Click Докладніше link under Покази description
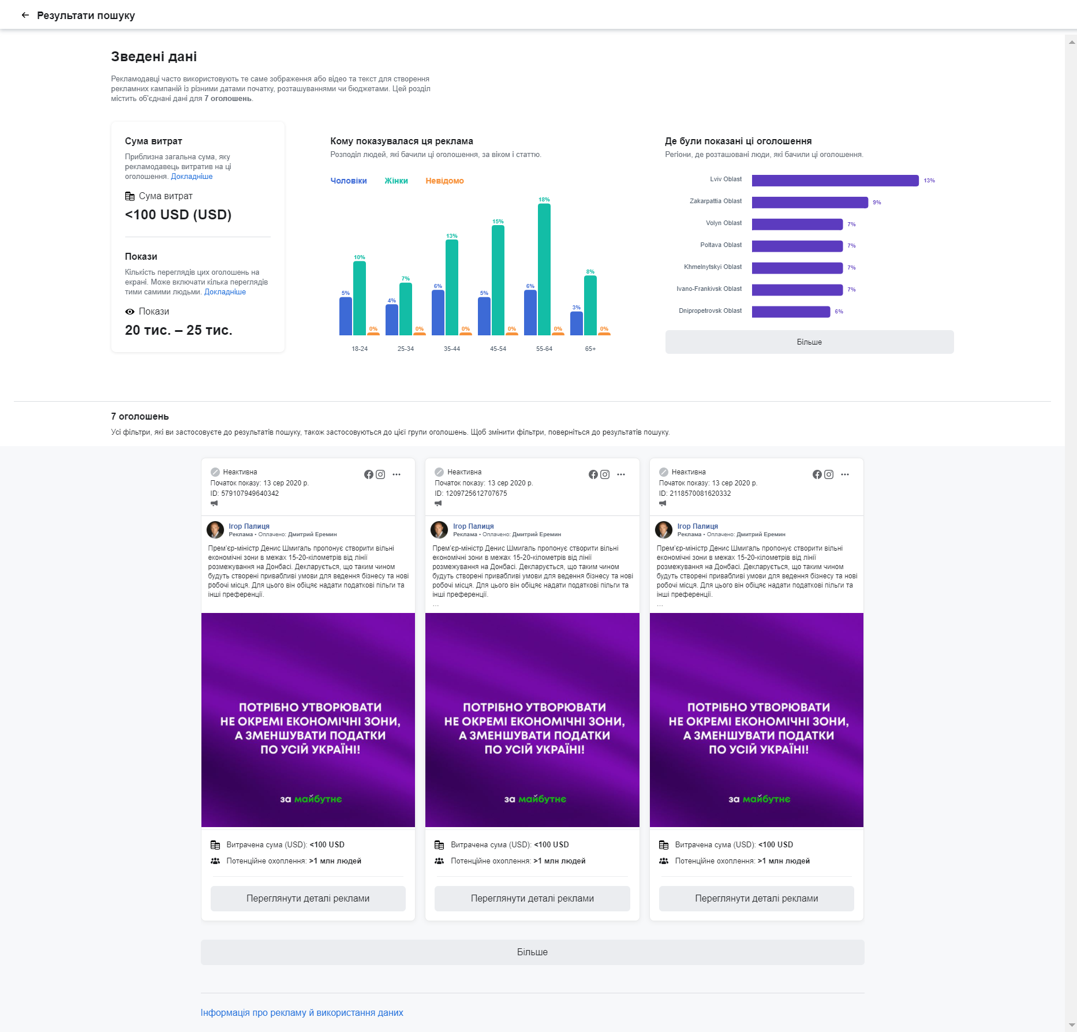The width and height of the screenshot is (1077, 1032). click(225, 292)
